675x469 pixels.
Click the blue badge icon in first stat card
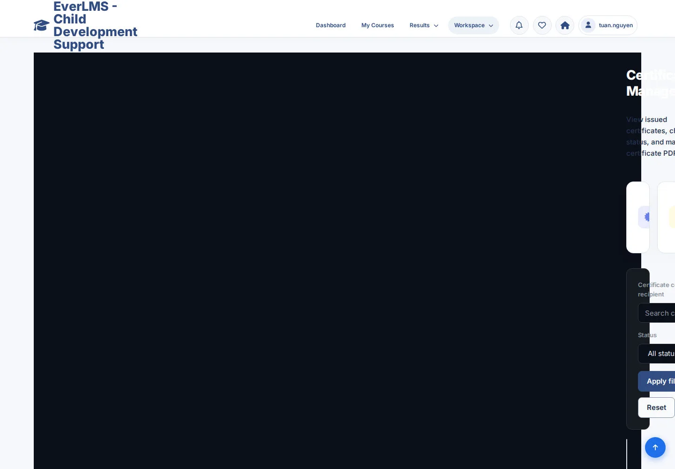tap(644, 217)
